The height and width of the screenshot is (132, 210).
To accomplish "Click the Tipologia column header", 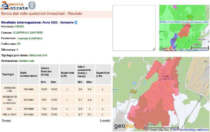I will pos(8,74).
